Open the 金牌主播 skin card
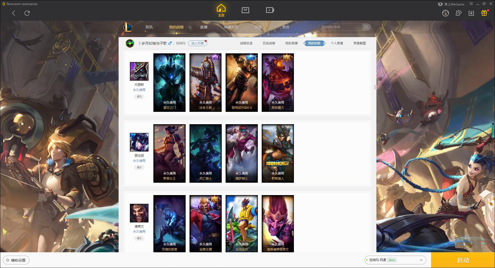Screen dimensions: 495x268 [x=205, y=223]
